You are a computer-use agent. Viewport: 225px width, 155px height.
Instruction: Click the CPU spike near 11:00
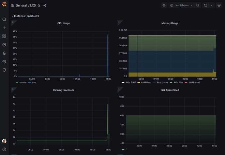click(107, 55)
